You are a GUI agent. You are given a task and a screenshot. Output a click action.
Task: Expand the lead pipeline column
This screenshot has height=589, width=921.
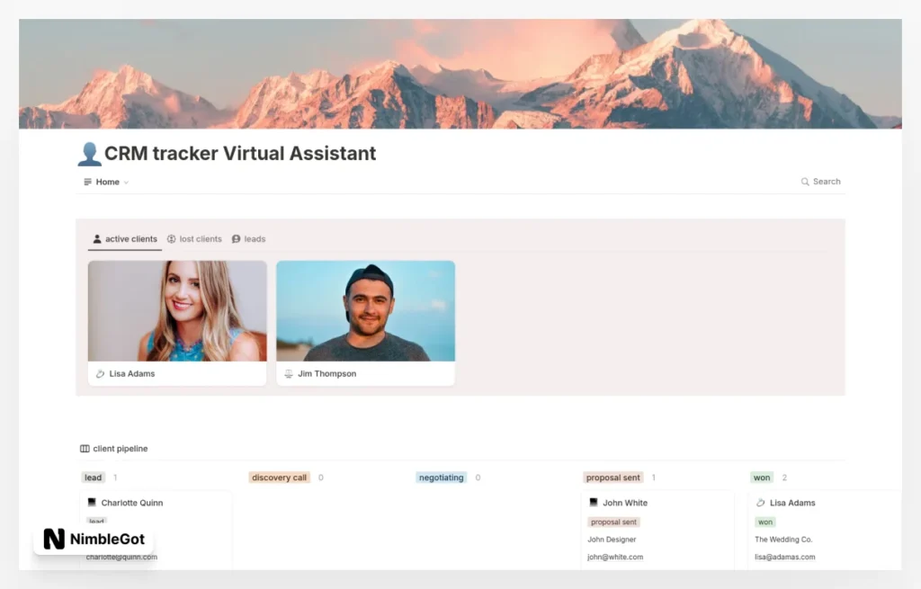93,477
